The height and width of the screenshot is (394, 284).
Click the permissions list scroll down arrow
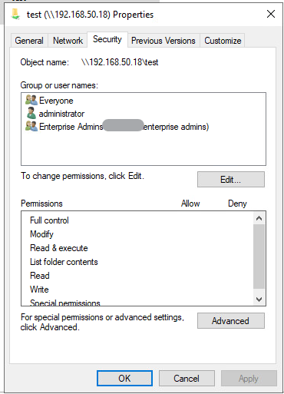(259, 299)
